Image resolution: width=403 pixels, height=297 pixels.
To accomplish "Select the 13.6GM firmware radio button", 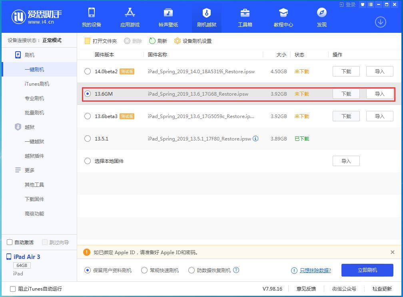I will [87, 94].
